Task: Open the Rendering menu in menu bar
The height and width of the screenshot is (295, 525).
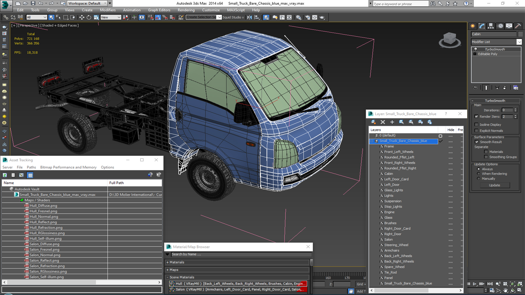Action: point(186,10)
